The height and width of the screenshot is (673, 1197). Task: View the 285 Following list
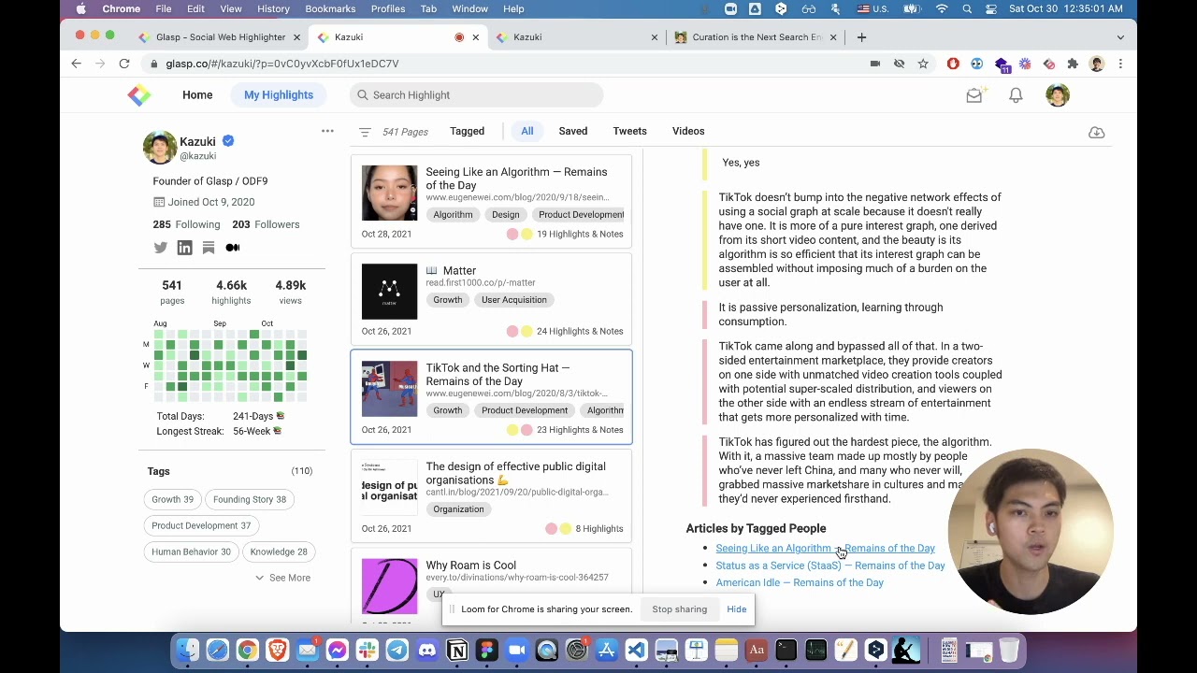pyautogui.click(x=186, y=224)
